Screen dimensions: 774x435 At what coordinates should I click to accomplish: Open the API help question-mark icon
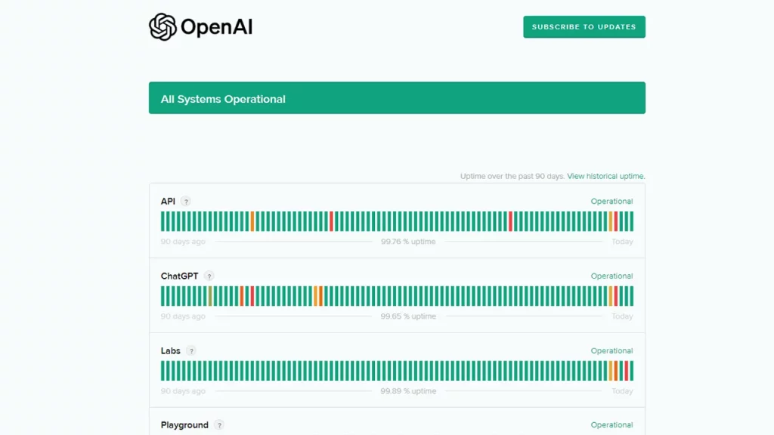(186, 201)
